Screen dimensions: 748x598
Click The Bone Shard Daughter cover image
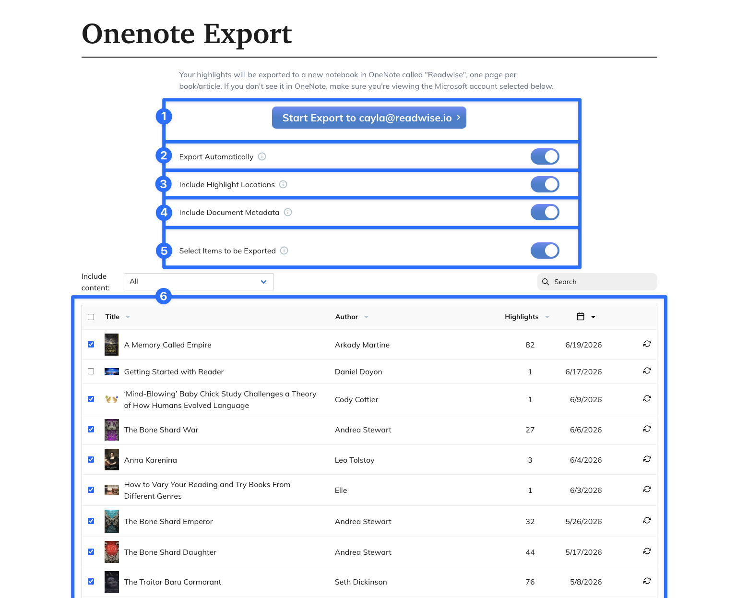pos(112,552)
